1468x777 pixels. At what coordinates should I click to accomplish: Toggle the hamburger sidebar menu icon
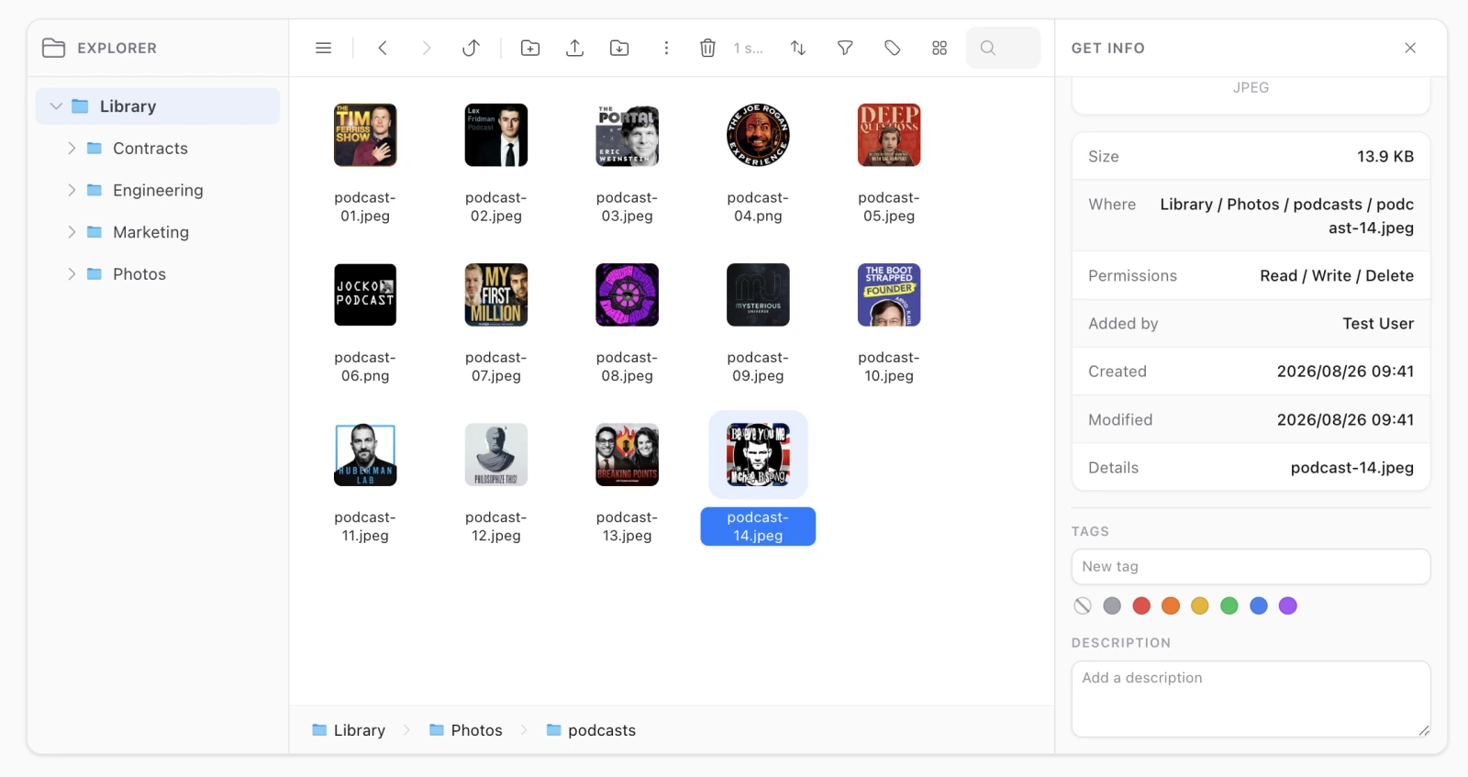click(x=323, y=48)
